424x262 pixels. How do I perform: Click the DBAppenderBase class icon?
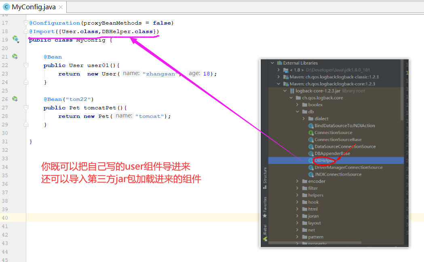pyautogui.click(x=310, y=153)
